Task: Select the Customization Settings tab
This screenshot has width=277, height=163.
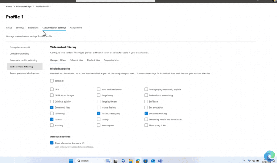Action: click(x=54, y=27)
